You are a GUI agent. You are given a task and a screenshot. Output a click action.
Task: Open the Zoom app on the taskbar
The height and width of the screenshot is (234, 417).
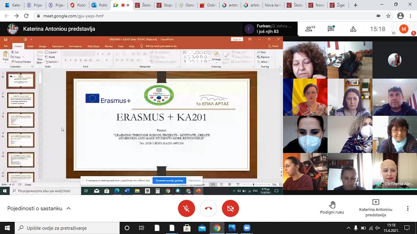pos(247,228)
